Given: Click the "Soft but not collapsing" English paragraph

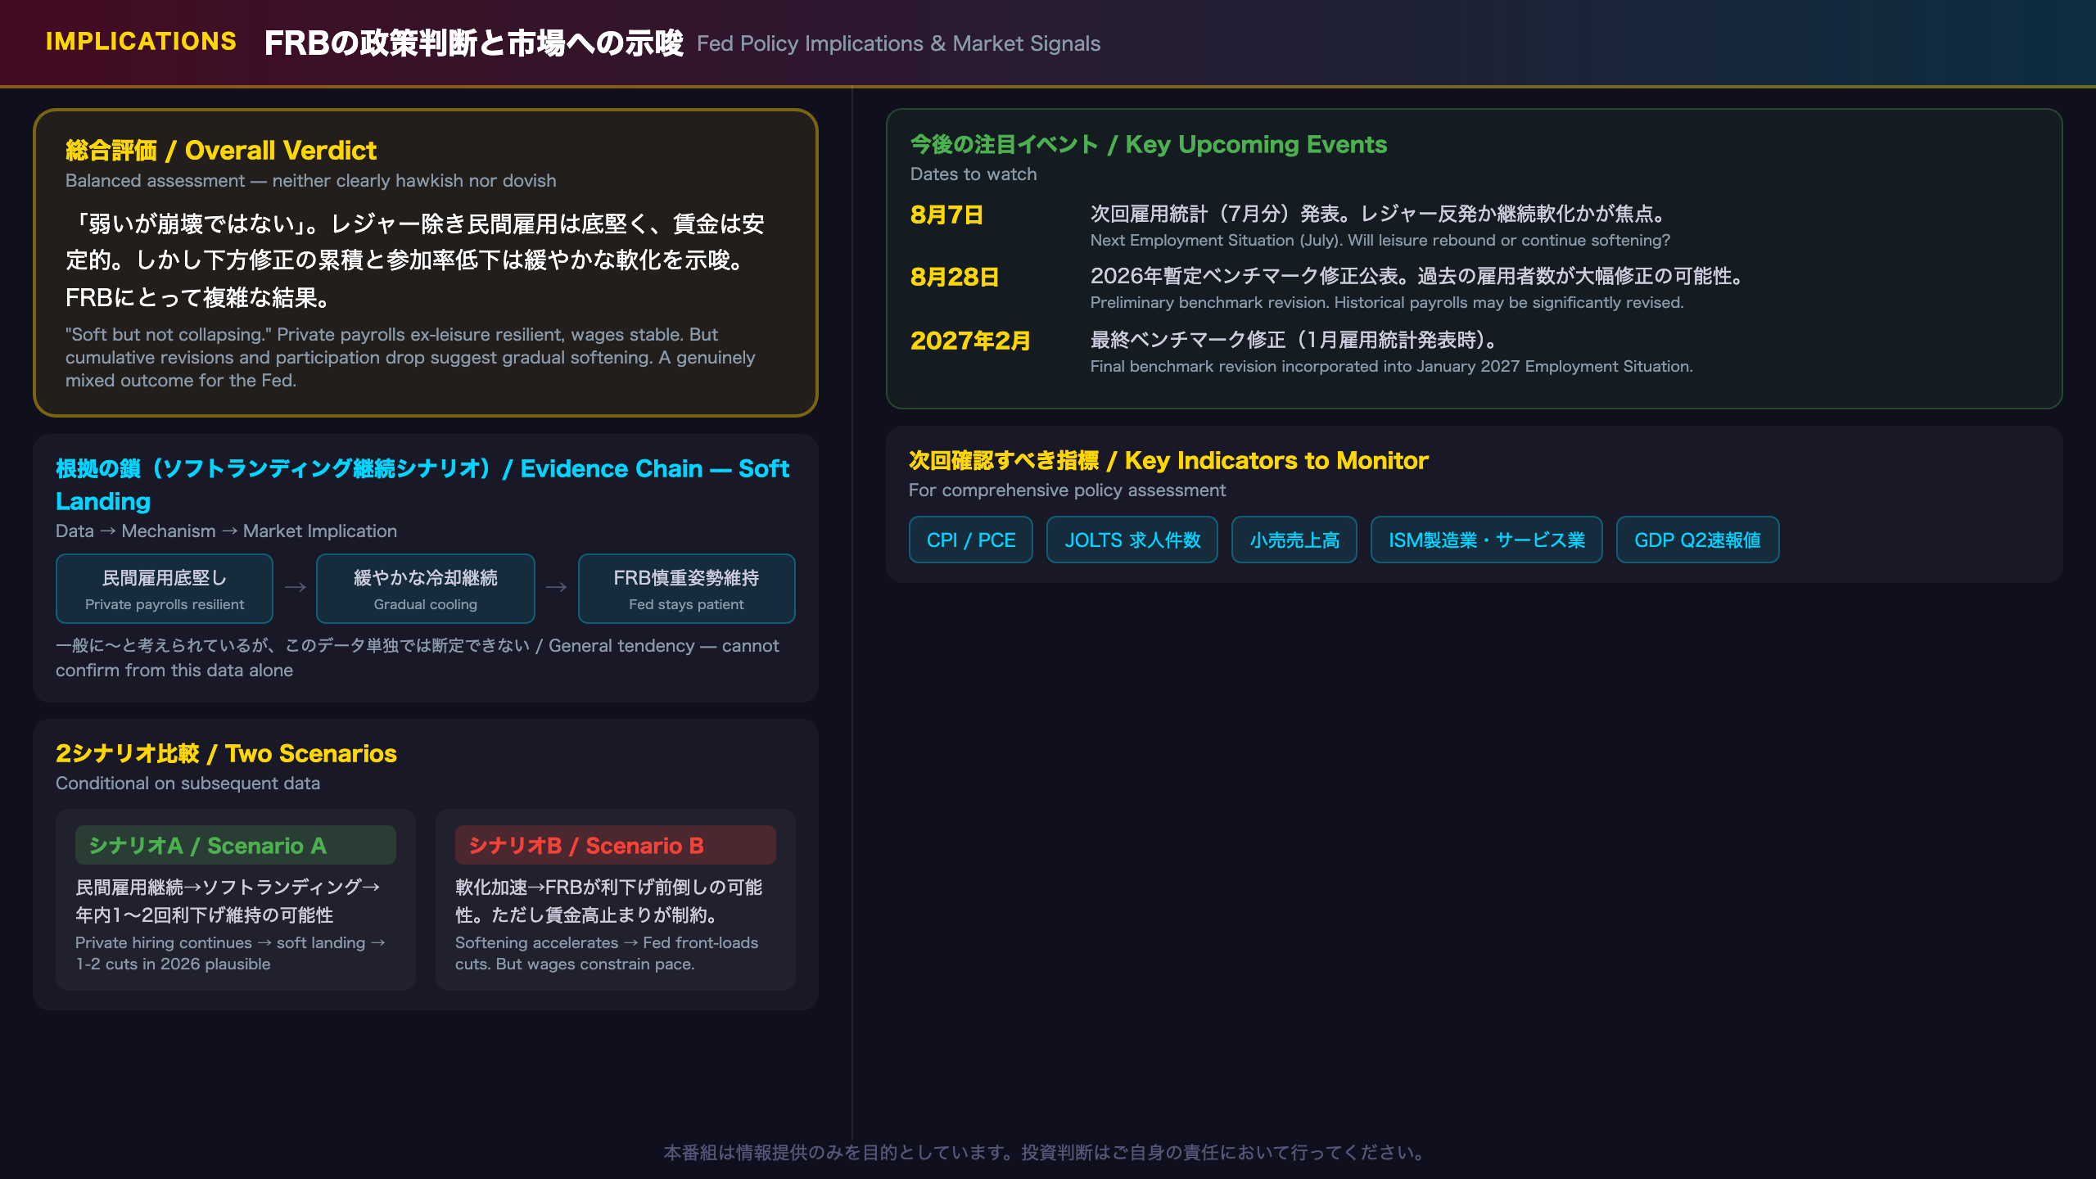Looking at the screenshot, I should (410, 357).
